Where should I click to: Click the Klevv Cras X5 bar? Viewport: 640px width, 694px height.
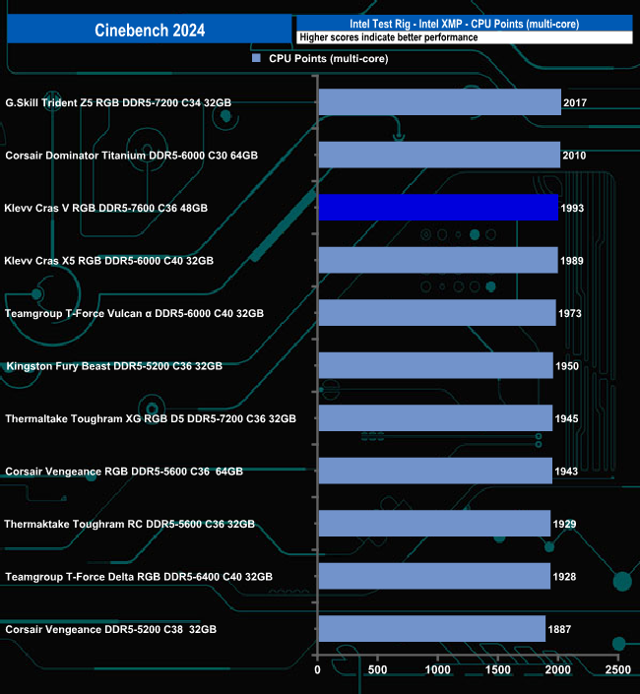point(438,260)
